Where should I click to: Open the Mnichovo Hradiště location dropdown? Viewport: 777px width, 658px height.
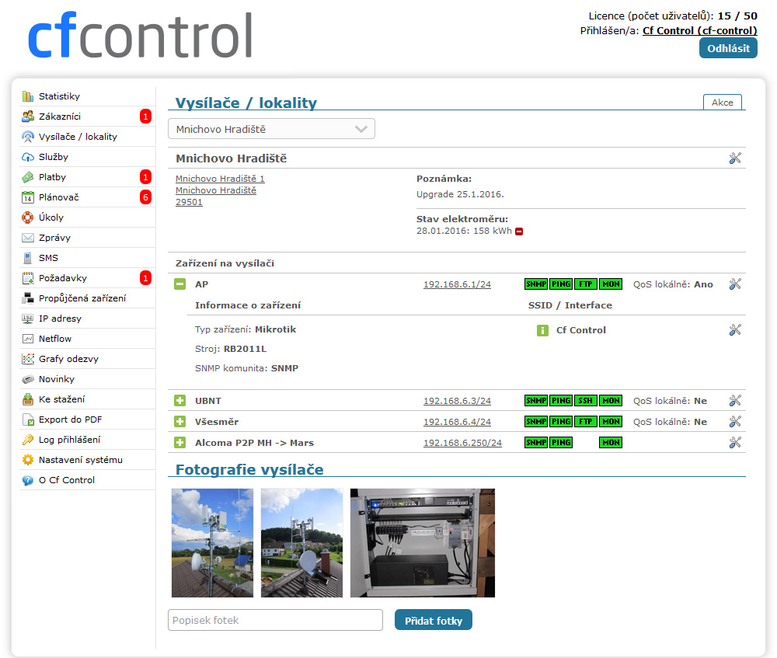[271, 129]
